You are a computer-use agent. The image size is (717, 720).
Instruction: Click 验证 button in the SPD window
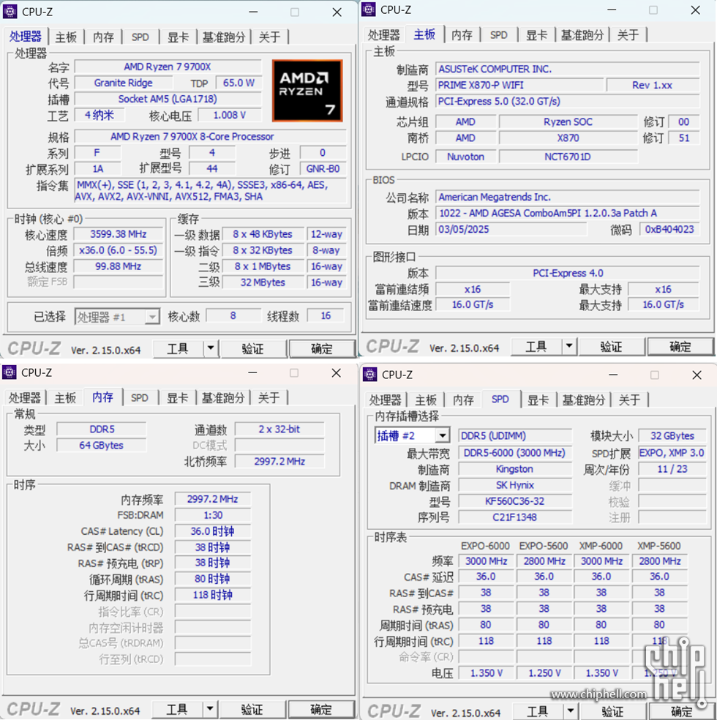tap(612, 711)
